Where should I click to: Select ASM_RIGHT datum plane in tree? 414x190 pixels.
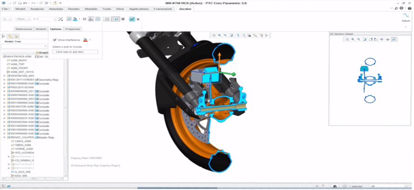(19, 60)
